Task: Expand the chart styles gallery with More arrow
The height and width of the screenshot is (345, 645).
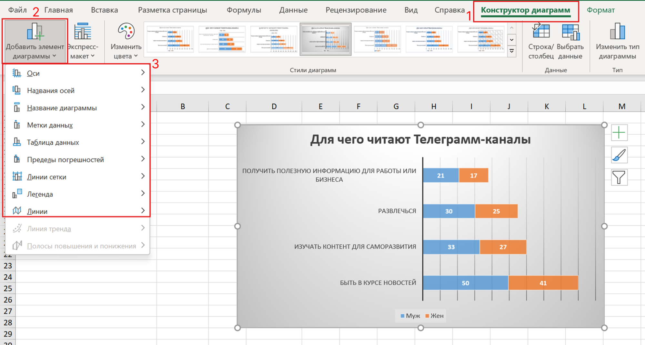Action: tap(512, 51)
